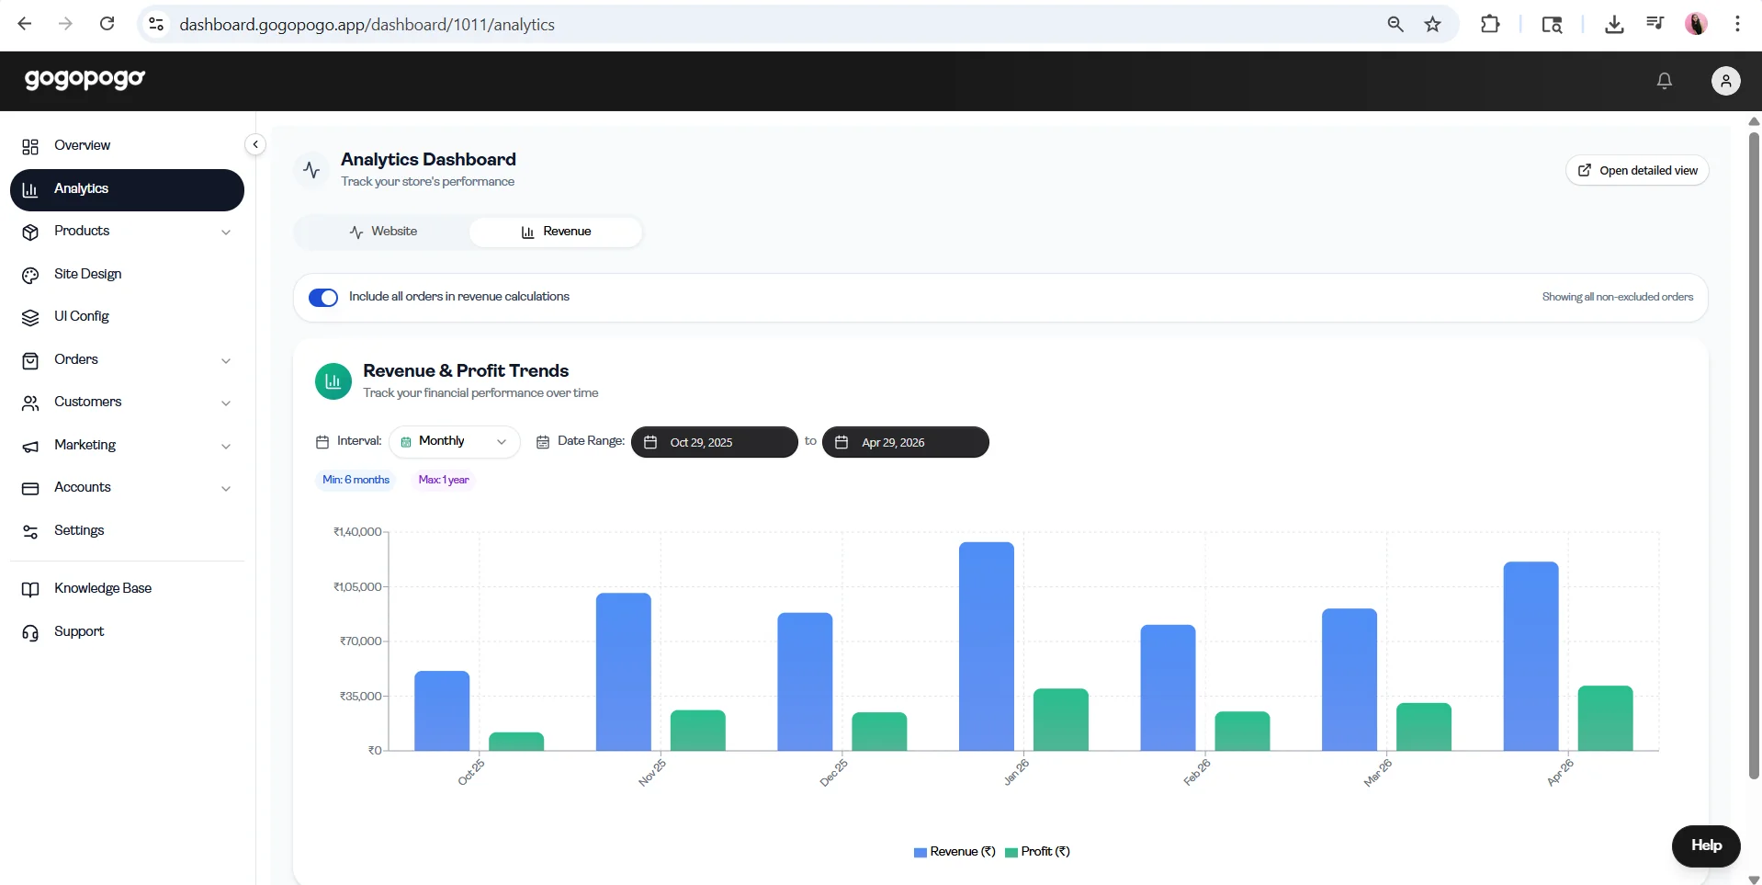Open the notifications bell icon
The image size is (1762, 885).
click(x=1664, y=81)
